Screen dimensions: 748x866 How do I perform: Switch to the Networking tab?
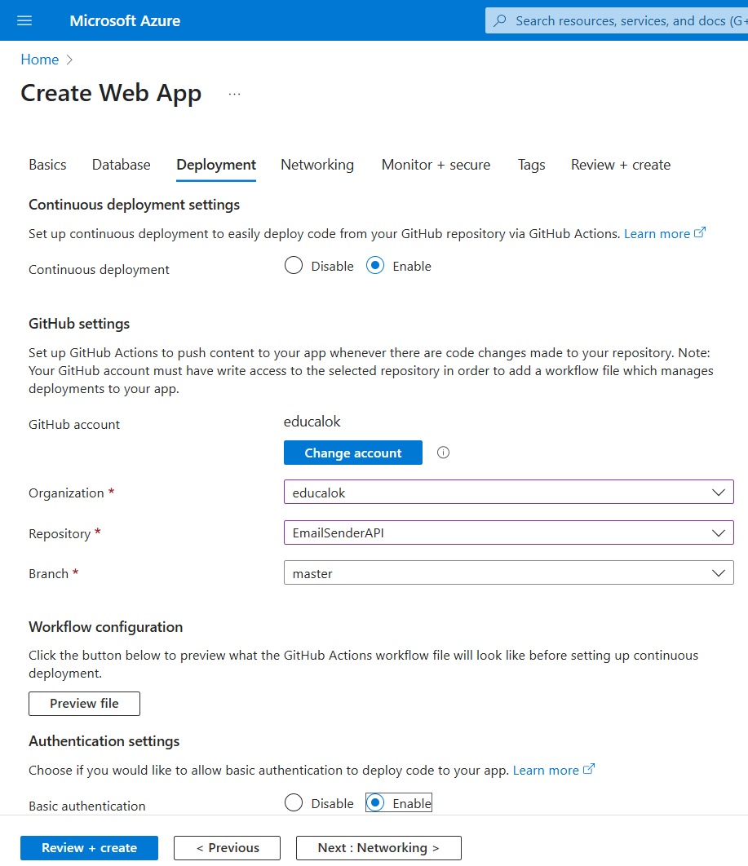click(x=317, y=165)
